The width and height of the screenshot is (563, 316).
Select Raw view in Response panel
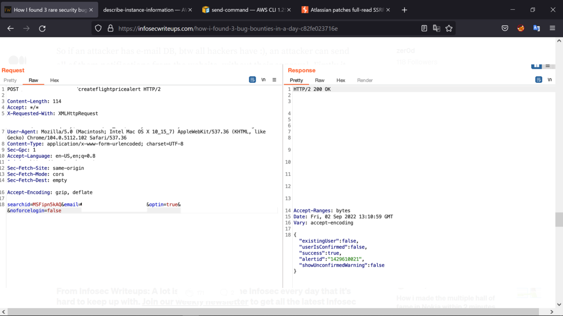[320, 80]
